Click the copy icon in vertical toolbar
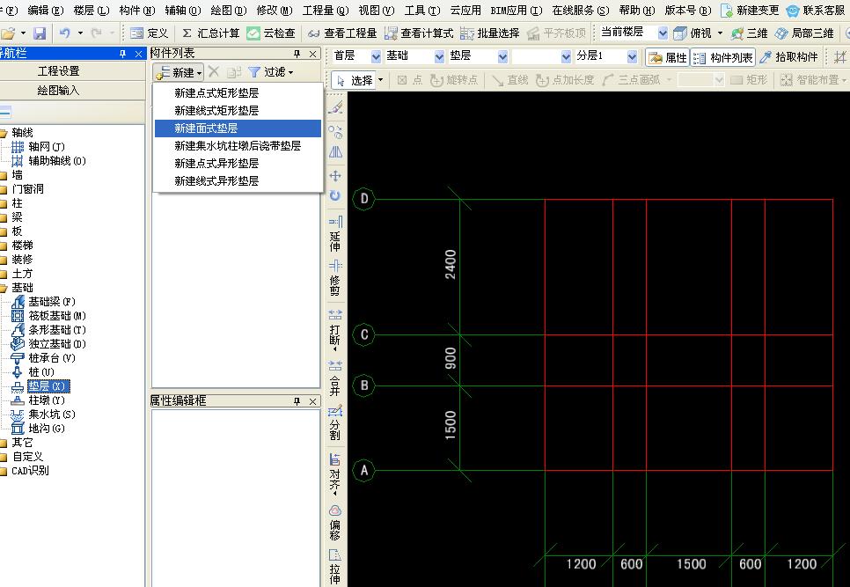The width and height of the screenshot is (850, 587). click(335, 131)
